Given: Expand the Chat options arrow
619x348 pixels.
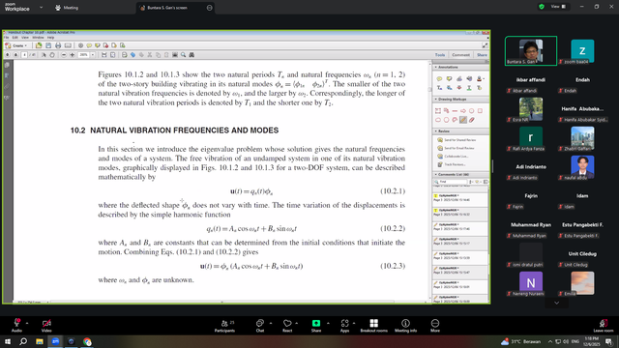Looking at the screenshot, I should [271, 323].
